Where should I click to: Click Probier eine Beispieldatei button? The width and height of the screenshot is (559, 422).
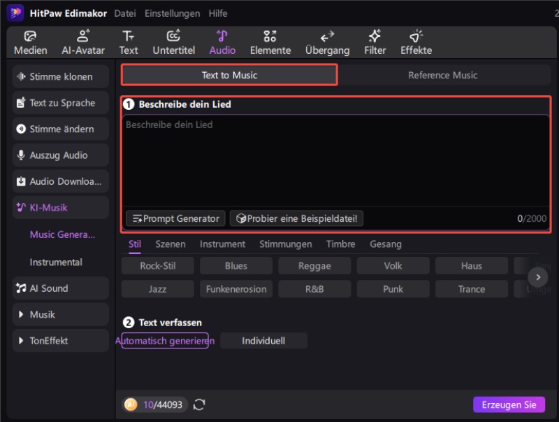tap(296, 218)
